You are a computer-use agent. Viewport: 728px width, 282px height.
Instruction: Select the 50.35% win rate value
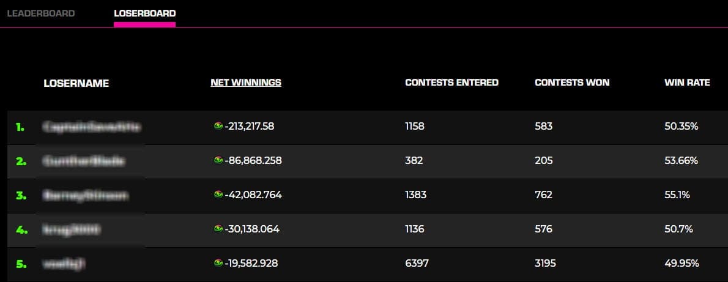681,126
